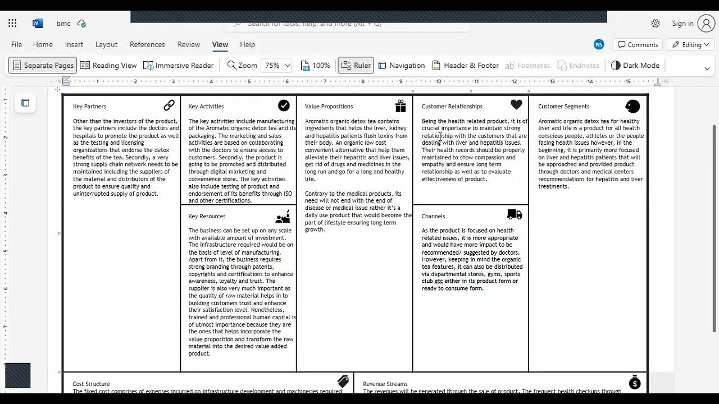The width and height of the screenshot is (719, 404).
Task: Switch to the Home tab
Action: (43, 44)
